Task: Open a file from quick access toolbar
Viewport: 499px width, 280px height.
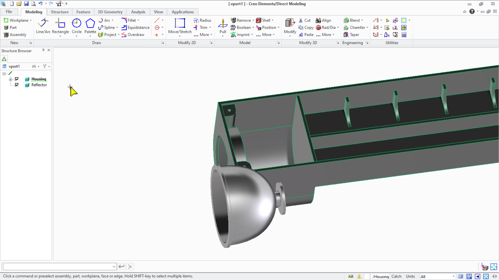Action: coord(19,4)
